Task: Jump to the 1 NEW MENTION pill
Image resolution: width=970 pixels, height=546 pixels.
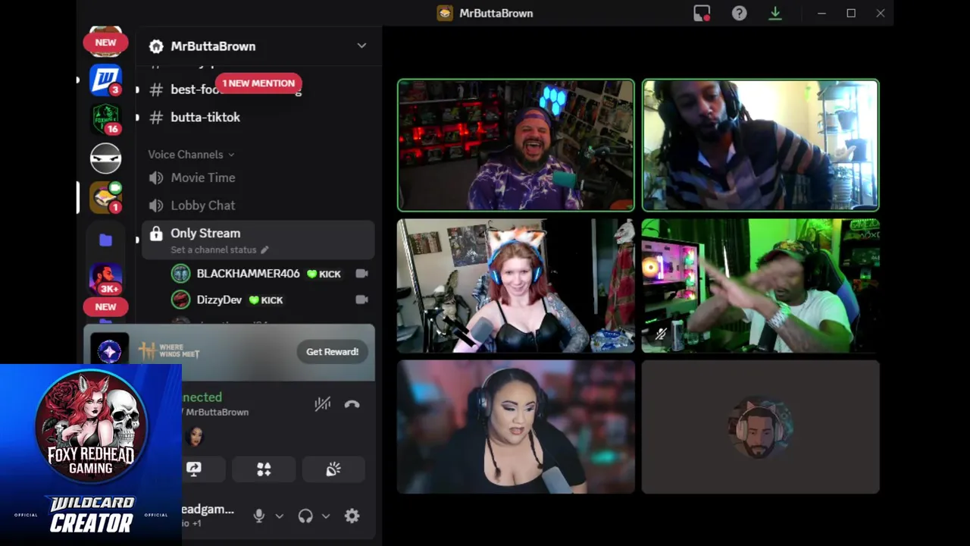Action: click(x=258, y=83)
